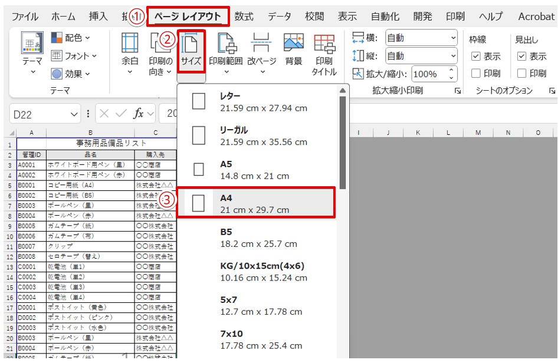Open the 横 scaling dropdown showing 自動
This screenshot has width=558, height=363.
pos(454,37)
